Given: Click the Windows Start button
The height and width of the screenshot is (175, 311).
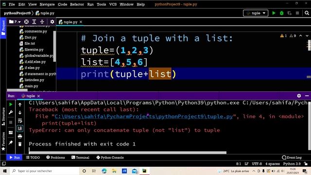Looking at the screenshot, I should 5,171.
